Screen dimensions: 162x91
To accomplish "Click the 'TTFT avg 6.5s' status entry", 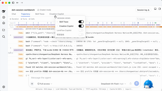I will click(x=96, y=89).
